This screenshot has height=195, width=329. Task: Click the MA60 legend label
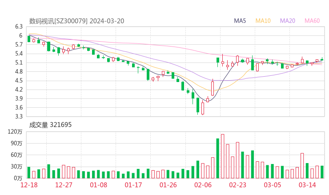point(312,21)
